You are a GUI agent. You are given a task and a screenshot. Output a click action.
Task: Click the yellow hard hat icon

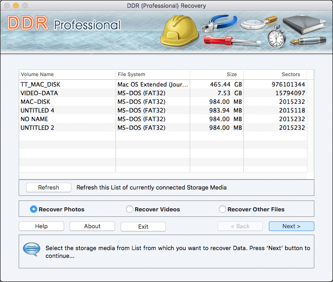tap(179, 31)
